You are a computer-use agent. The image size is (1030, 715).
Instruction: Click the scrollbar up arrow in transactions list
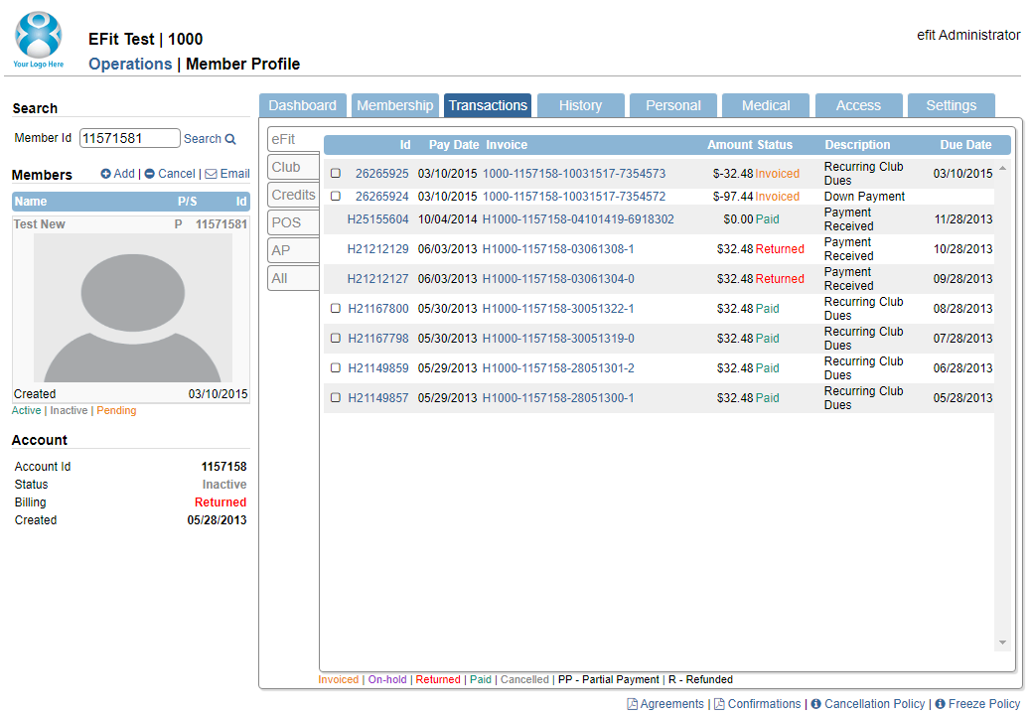1002,169
